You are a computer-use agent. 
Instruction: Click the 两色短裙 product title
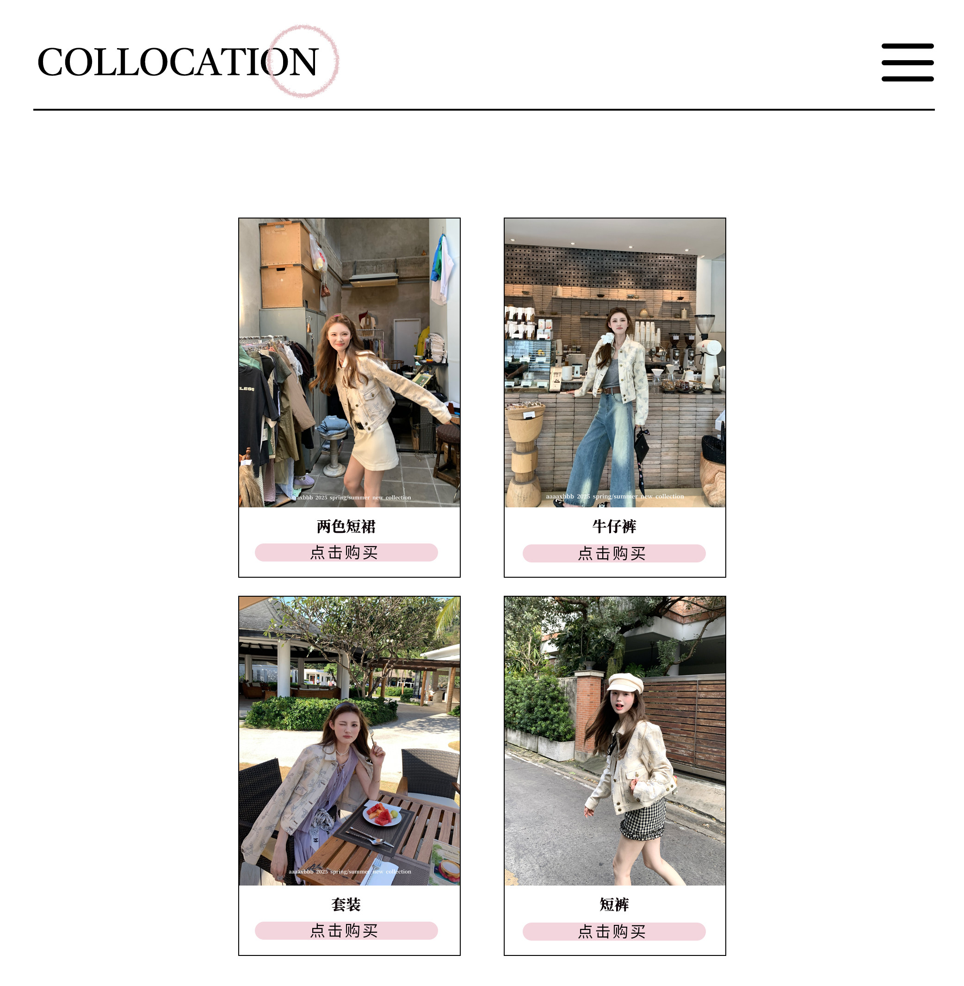(346, 526)
